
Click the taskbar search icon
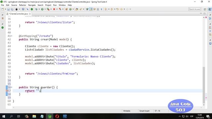[11, 116]
